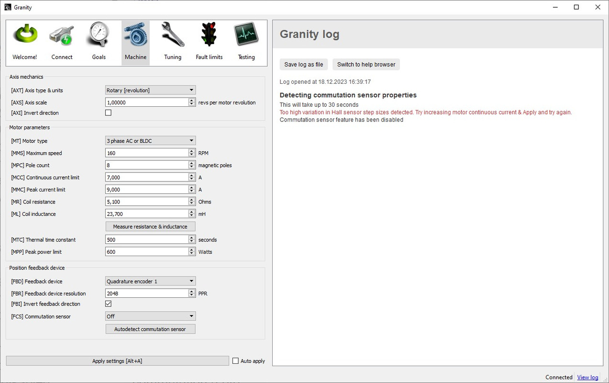Open the Motor type dropdown

[x=150, y=141]
